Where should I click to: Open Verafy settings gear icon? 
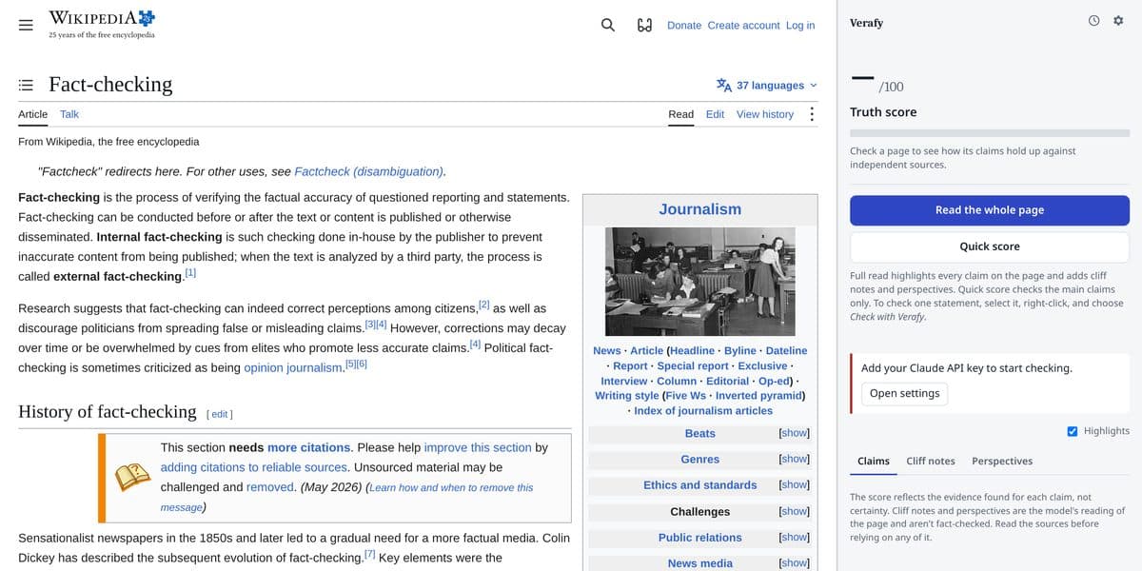pyautogui.click(x=1118, y=21)
